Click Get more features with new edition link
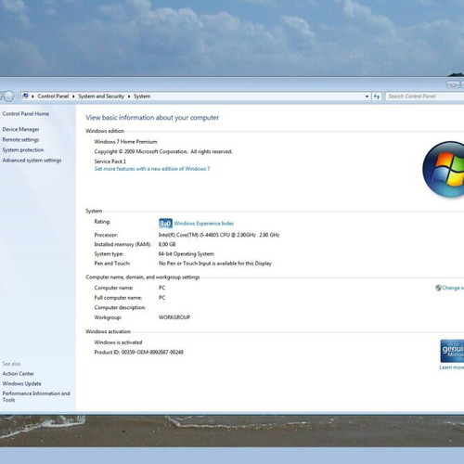The image size is (464, 464). tap(152, 169)
